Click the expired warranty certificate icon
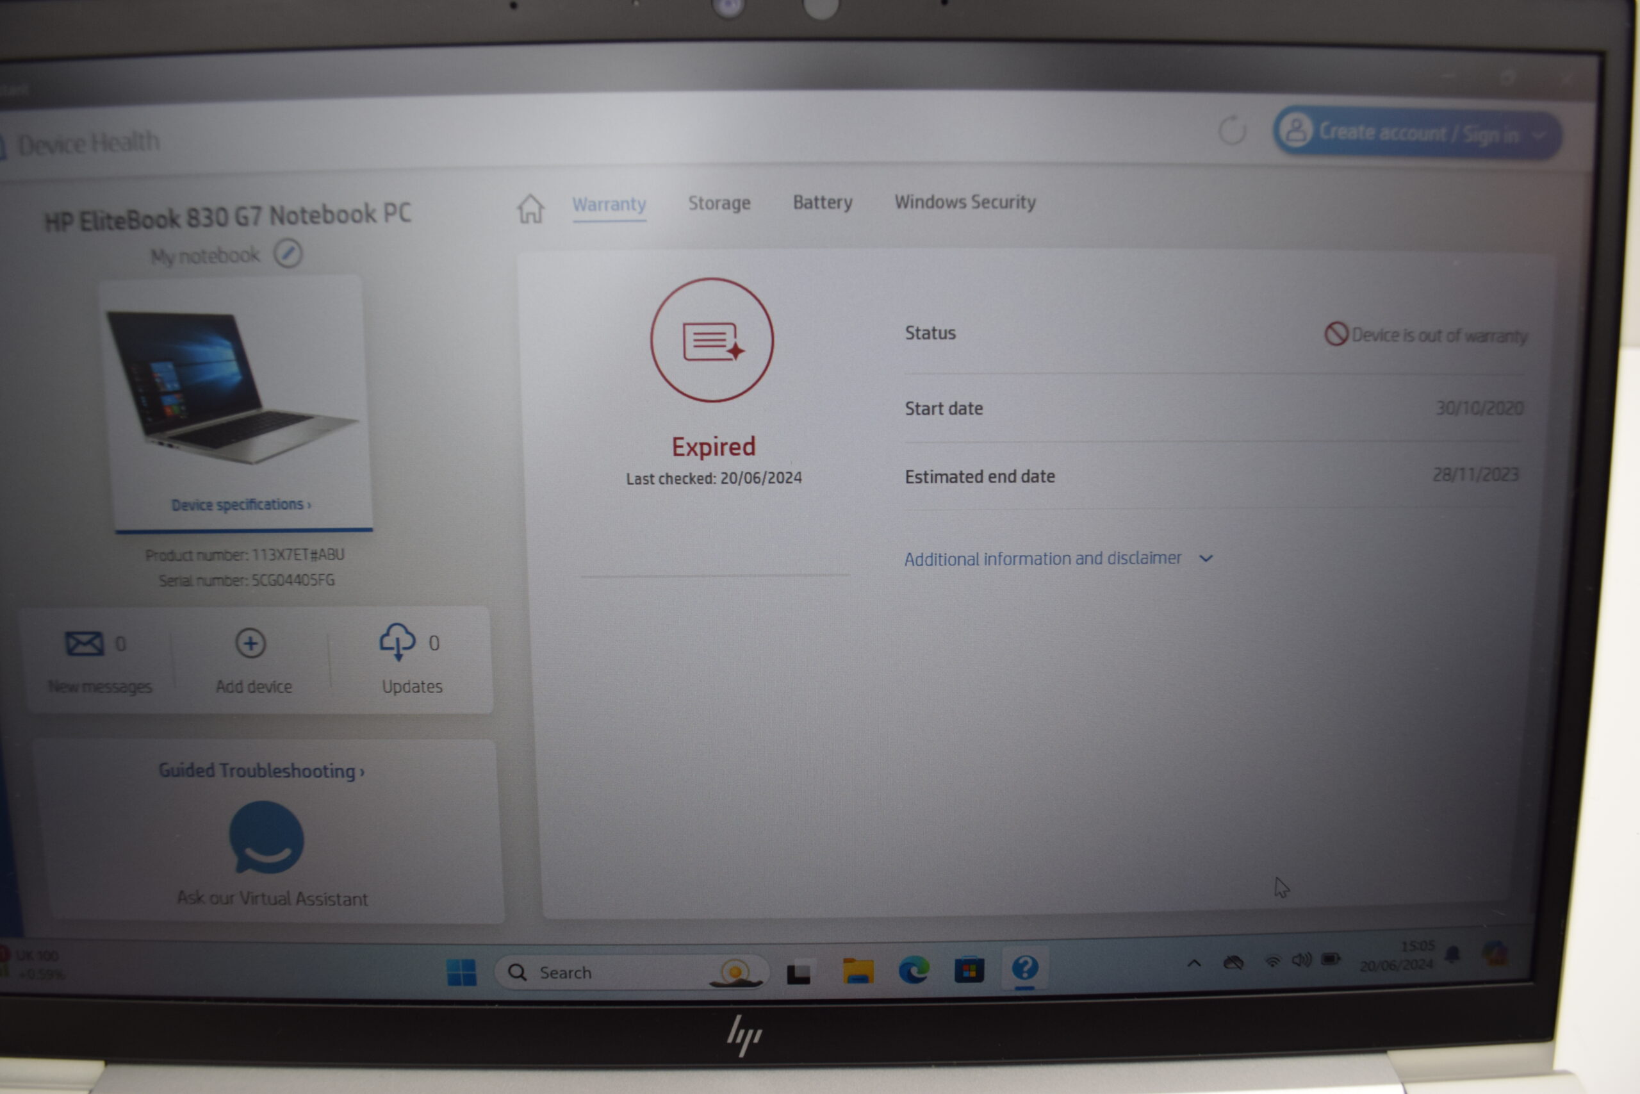This screenshot has width=1640, height=1094. pos(712,340)
